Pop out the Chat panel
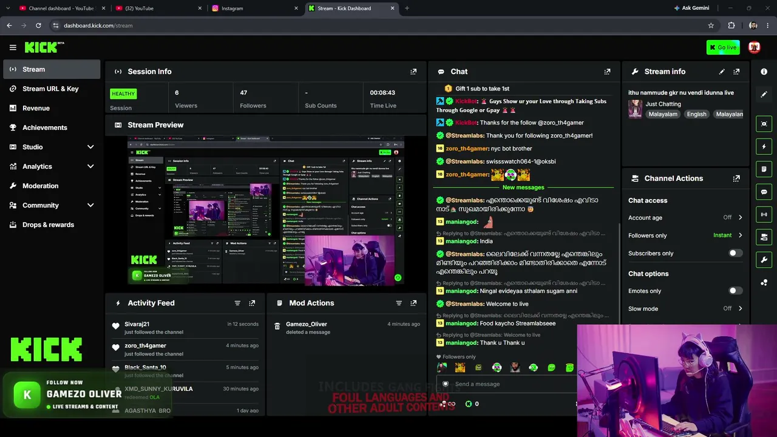 point(607,72)
